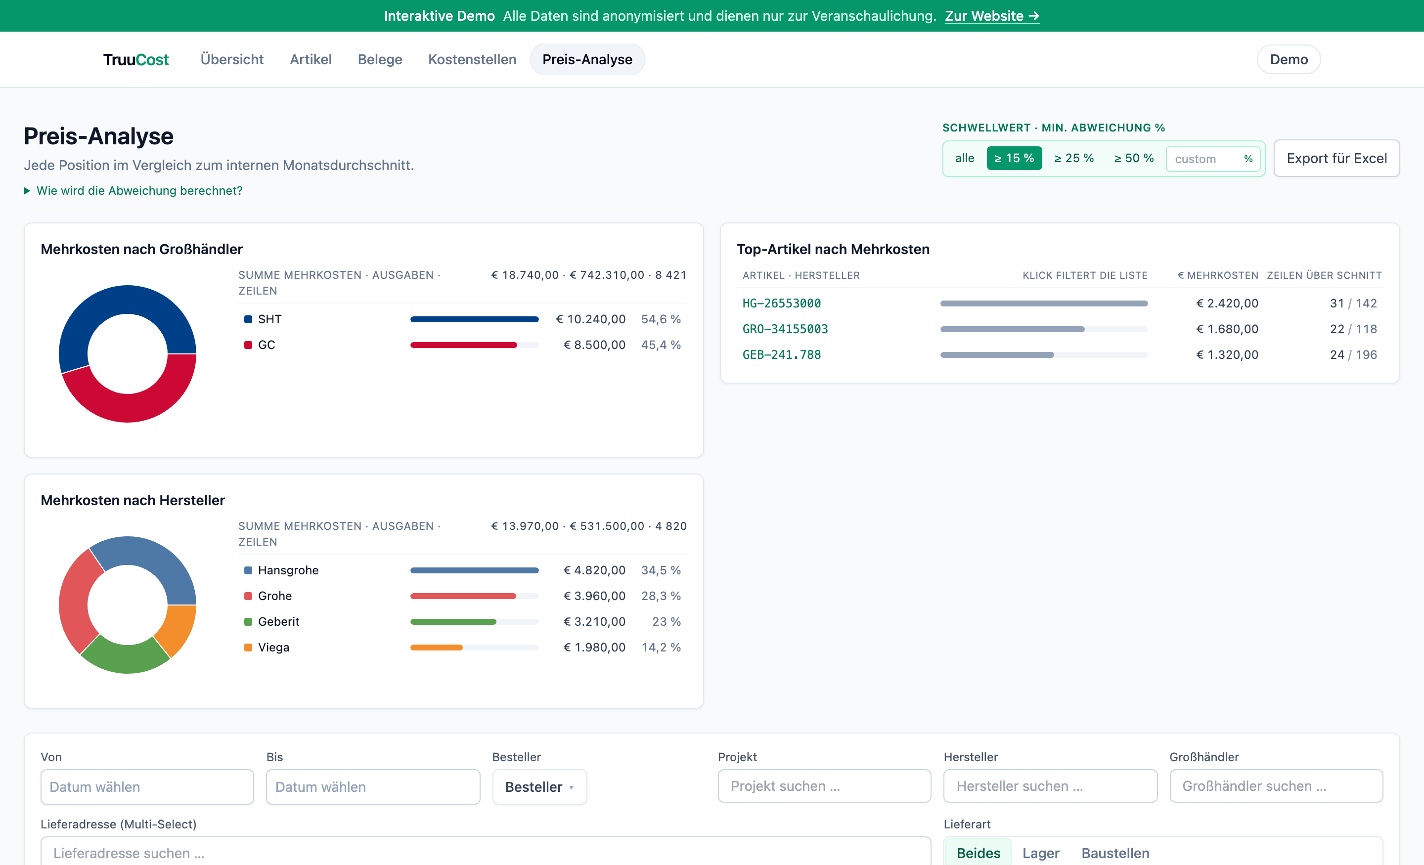Click the Demo account button

pyautogui.click(x=1289, y=59)
